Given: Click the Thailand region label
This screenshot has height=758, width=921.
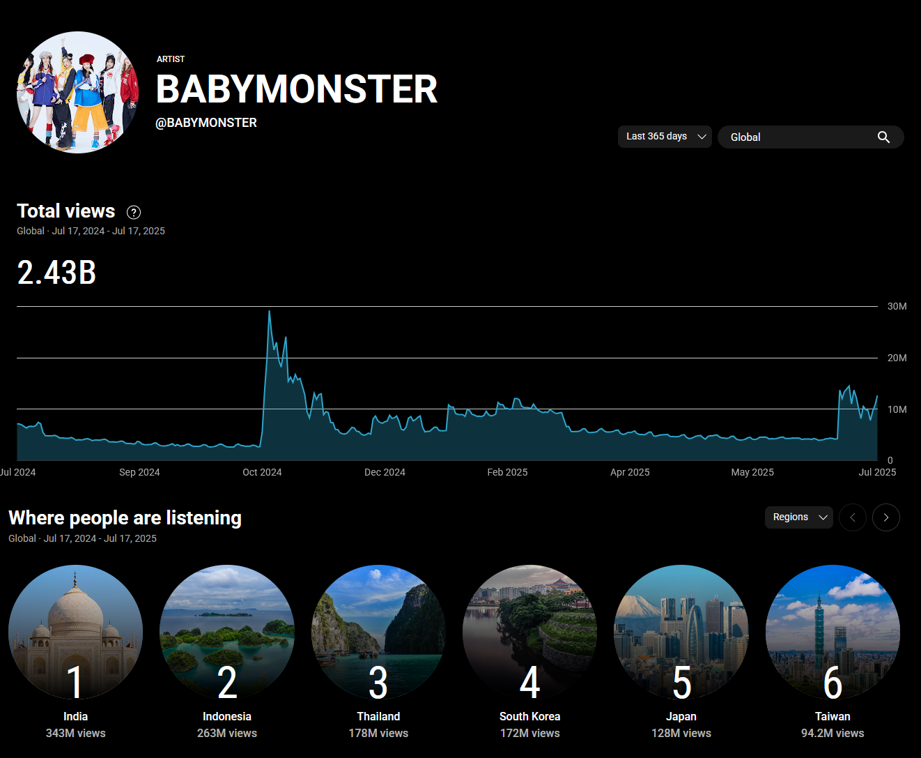Looking at the screenshot, I should pyautogui.click(x=378, y=716).
